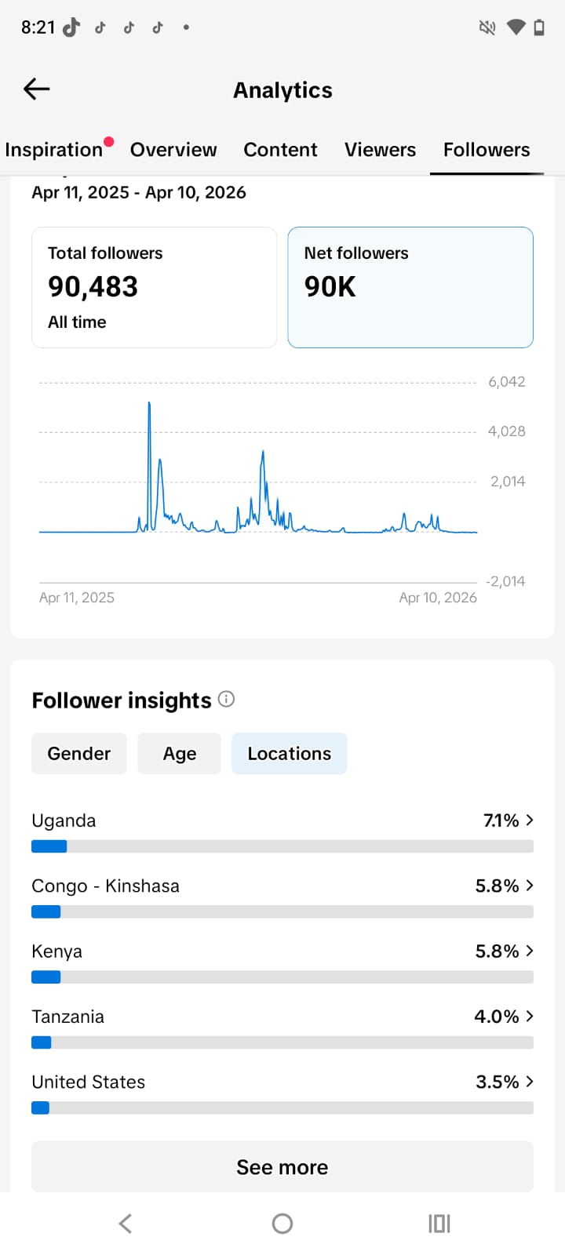The width and height of the screenshot is (565, 1255).
Task: Tap the mute status icon
Action: 487,27
